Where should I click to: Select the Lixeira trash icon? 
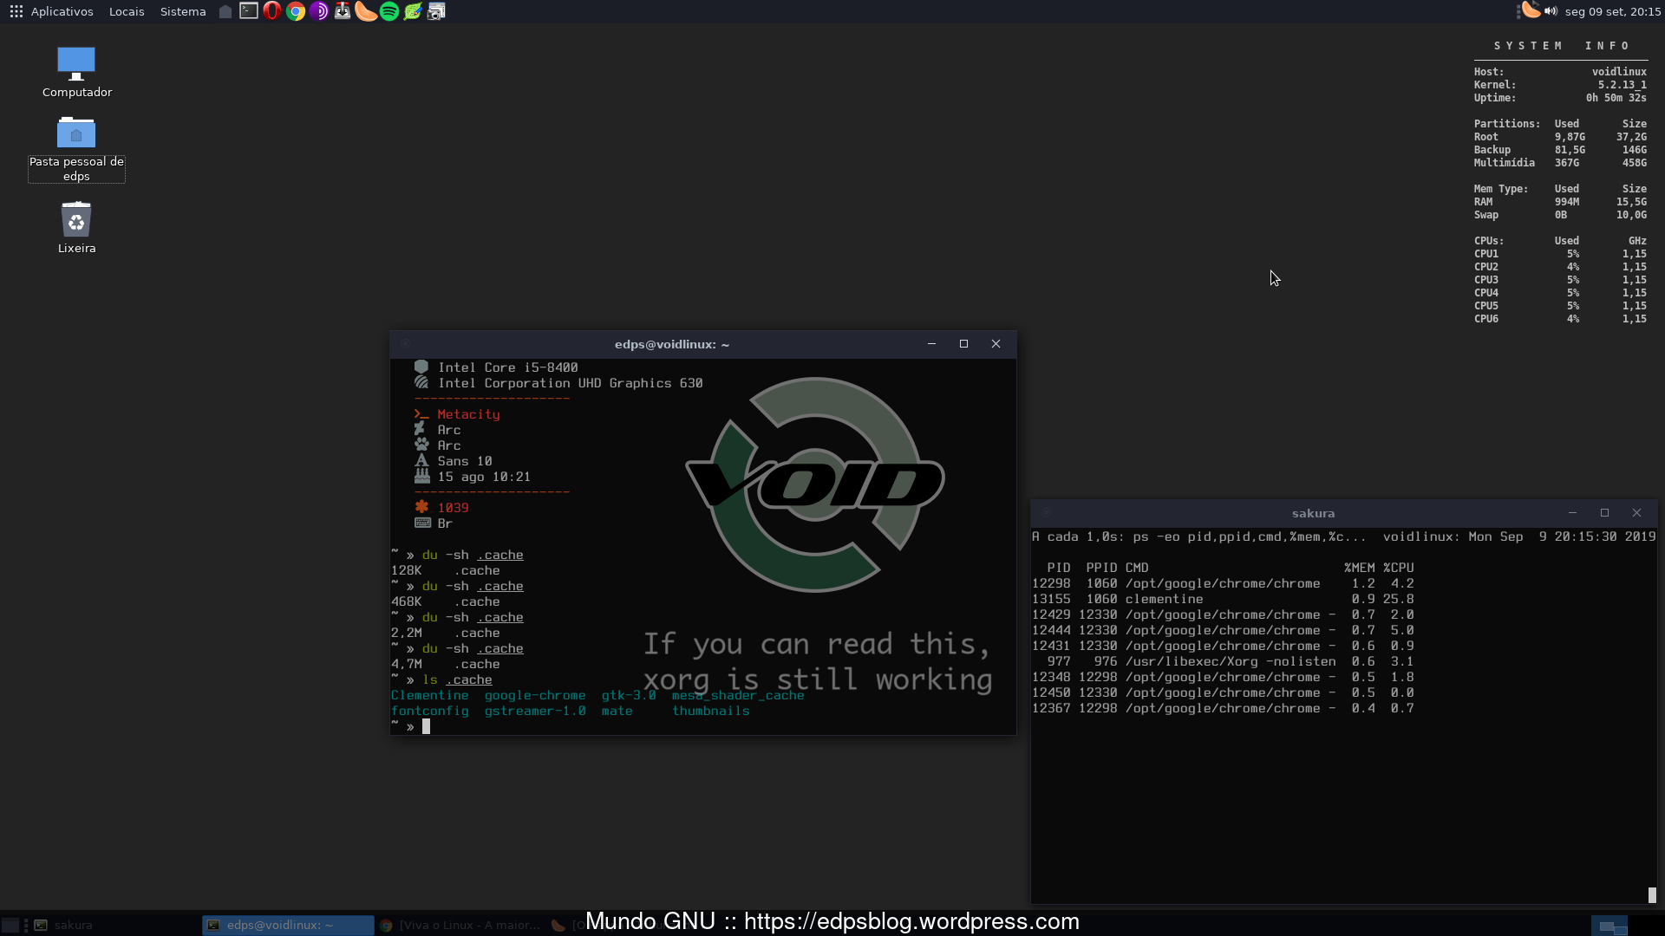(76, 228)
